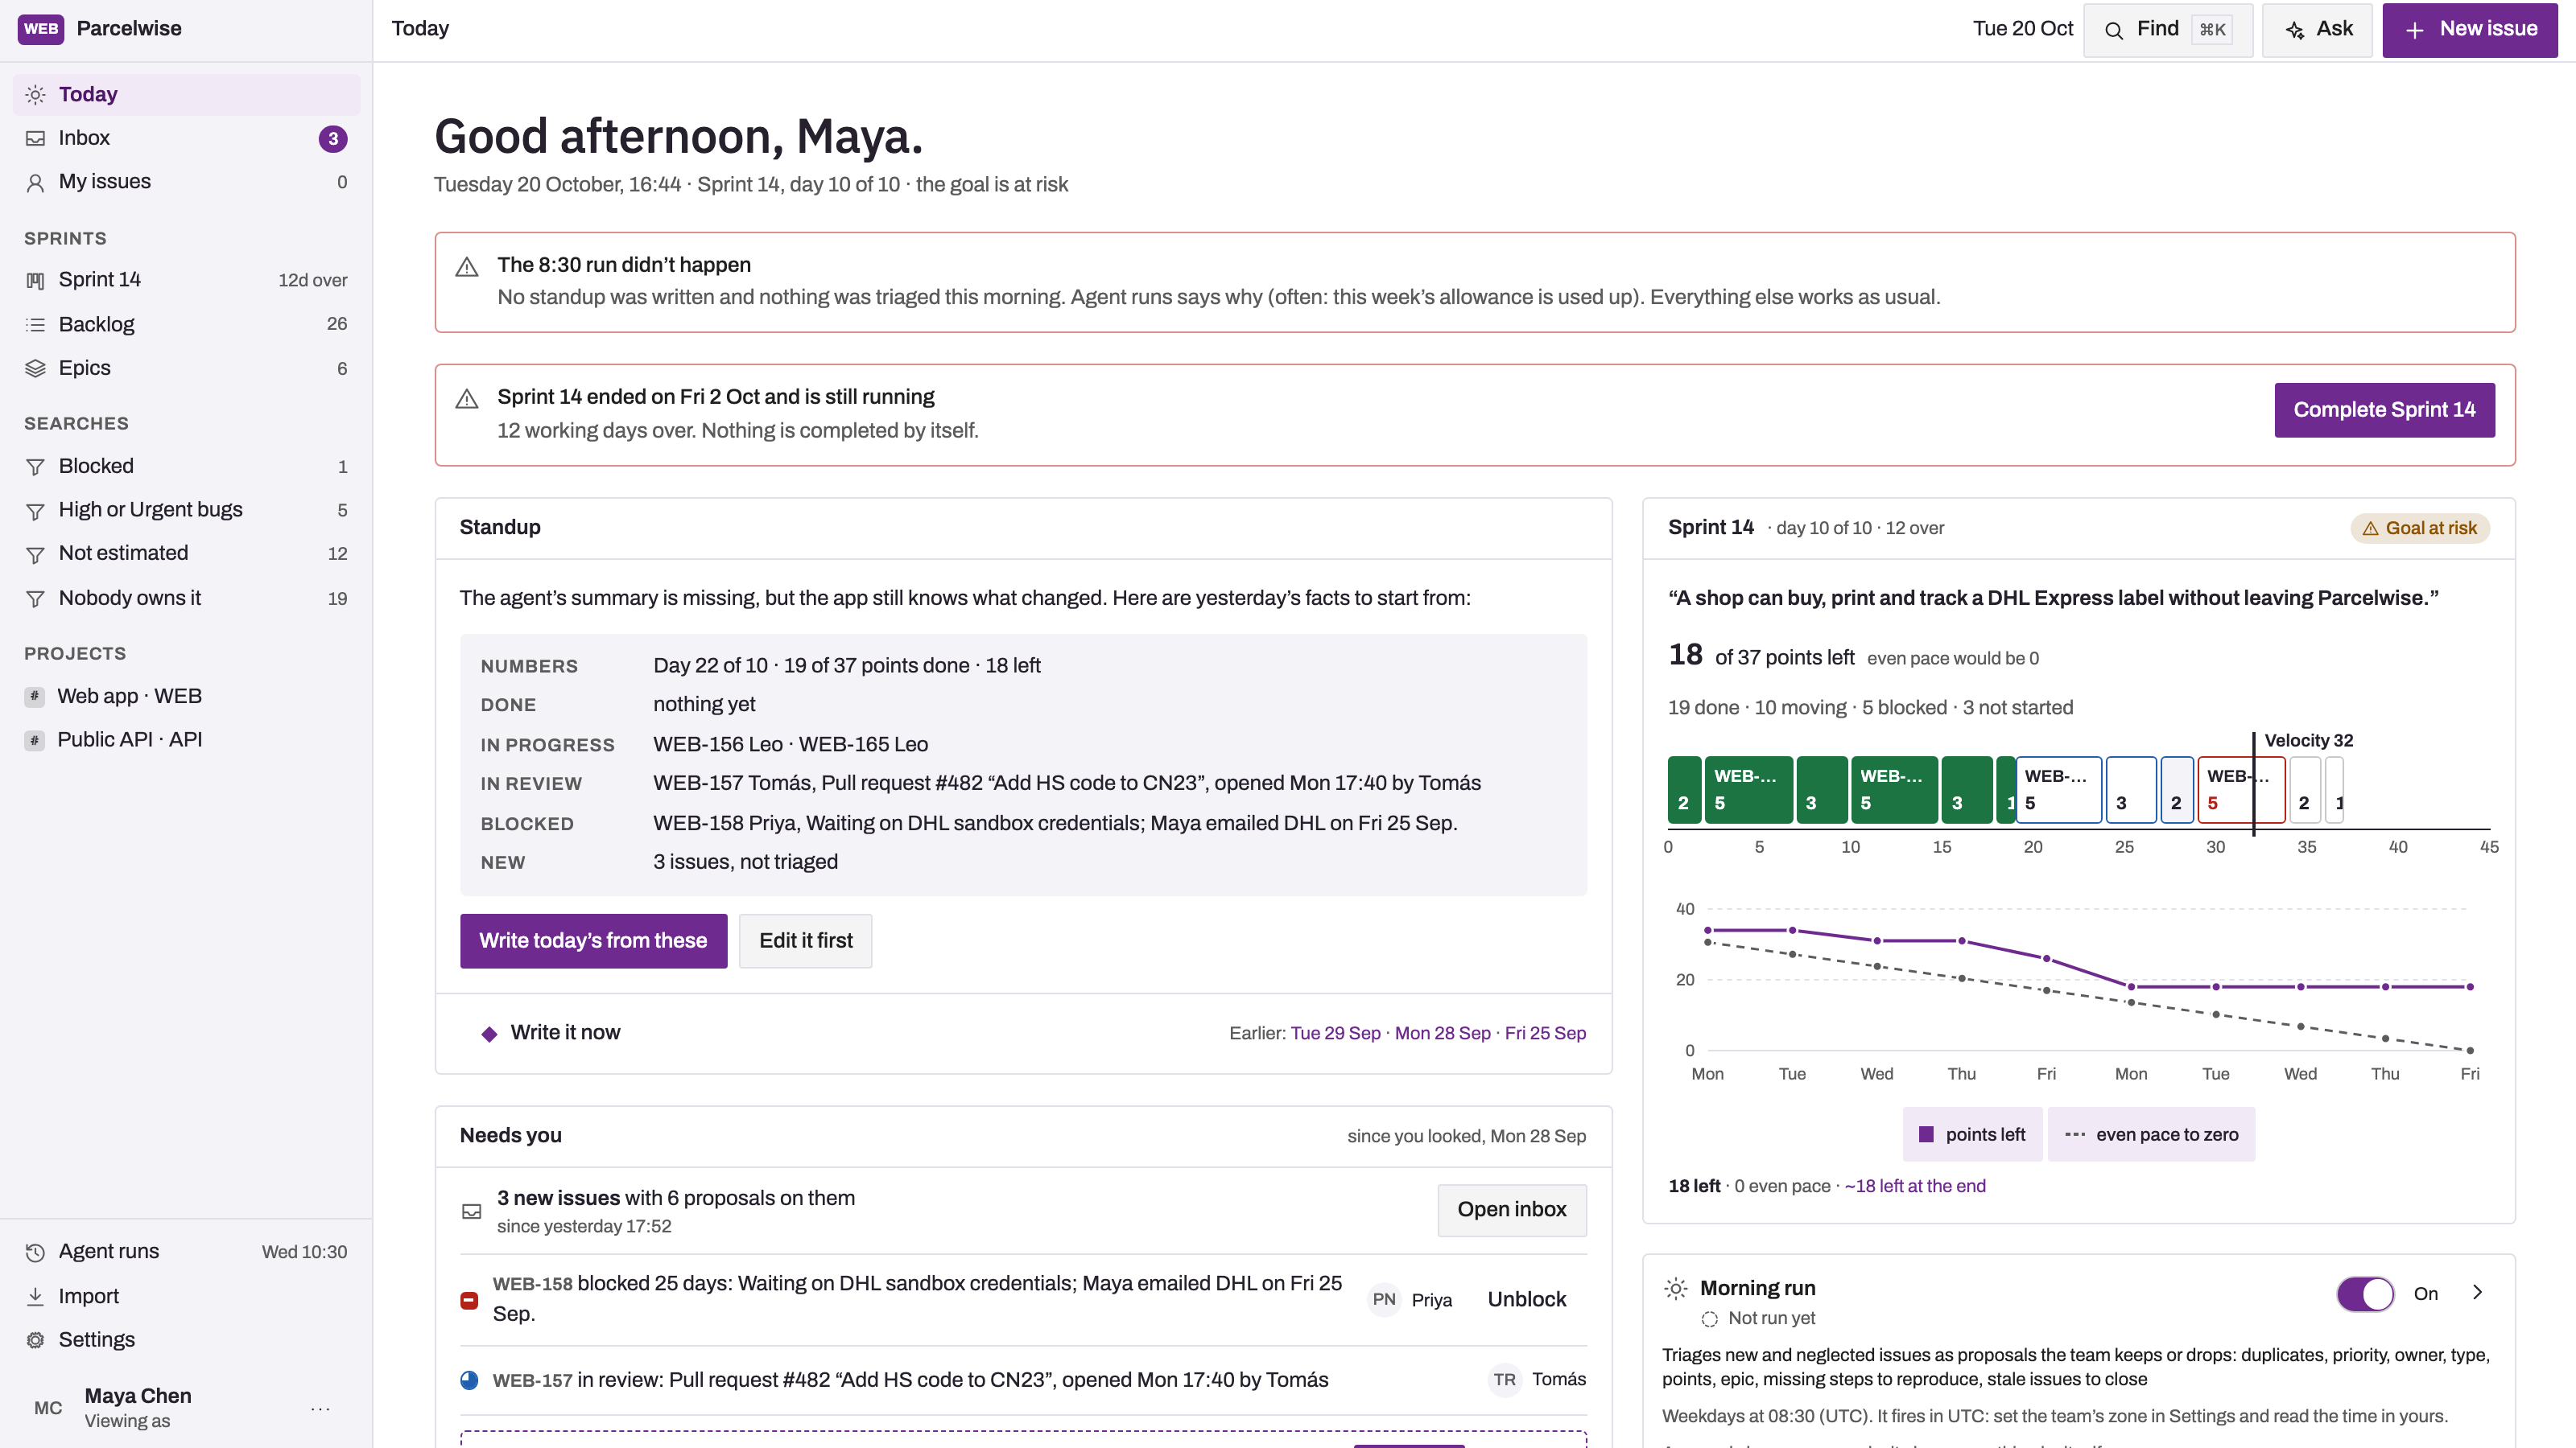
Task: Click Write today's from these
Action: [593, 940]
